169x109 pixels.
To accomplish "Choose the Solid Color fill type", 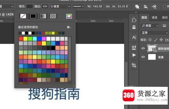I will [33, 16].
